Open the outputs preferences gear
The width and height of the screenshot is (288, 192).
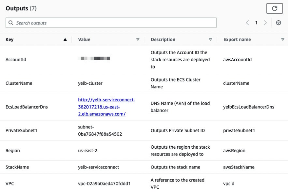coord(278,22)
